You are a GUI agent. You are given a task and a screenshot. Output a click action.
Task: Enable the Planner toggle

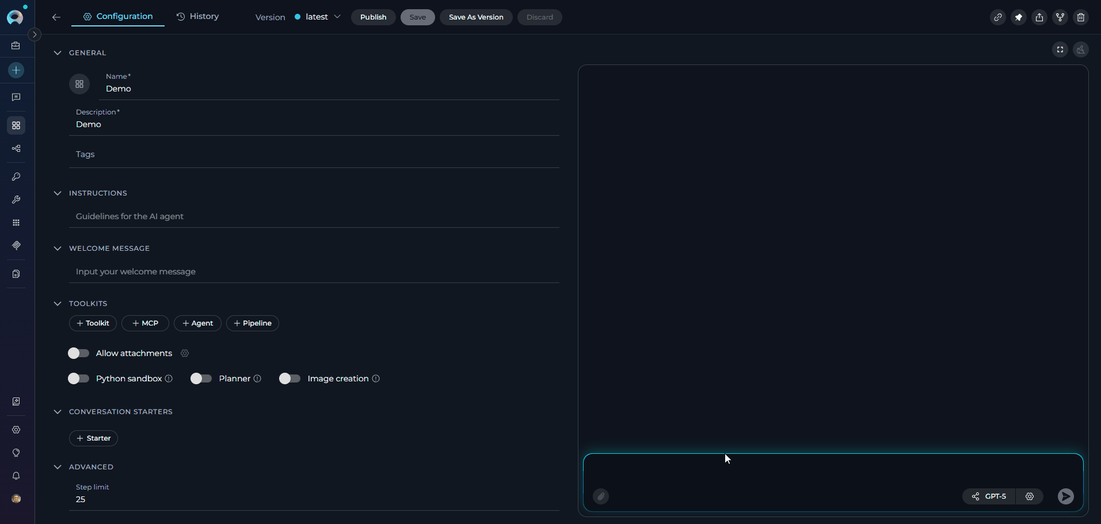click(201, 378)
